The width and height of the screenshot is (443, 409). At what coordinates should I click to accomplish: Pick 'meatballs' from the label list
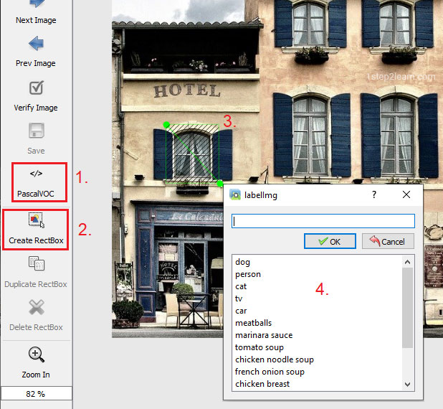tap(254, 323)
